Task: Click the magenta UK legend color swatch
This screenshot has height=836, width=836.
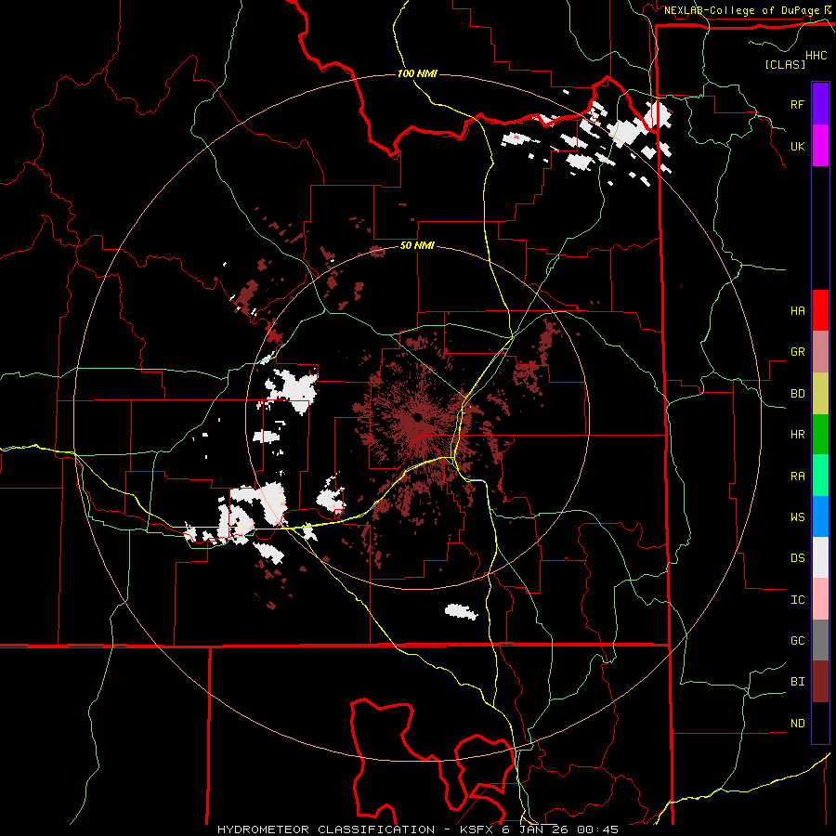Action: click(820, 146)
